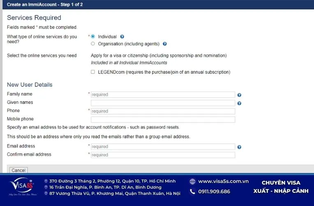Click the 'Phone' label above Mobile phone
This screenshot has height=206, width=314.
point(13,110)
